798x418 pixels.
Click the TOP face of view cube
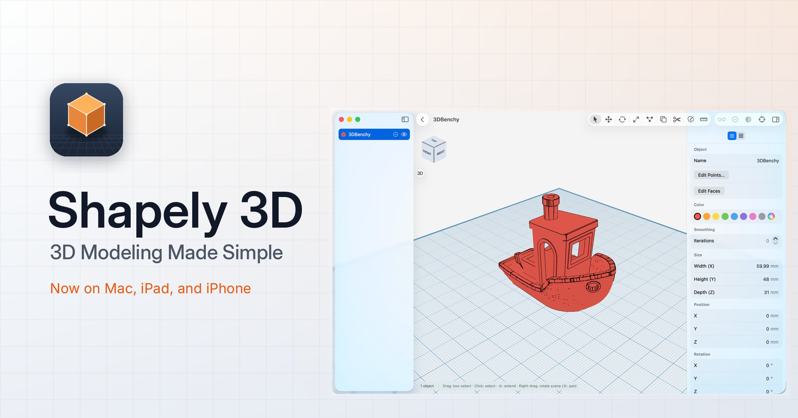pyautogui.click(x=434, y=141)
